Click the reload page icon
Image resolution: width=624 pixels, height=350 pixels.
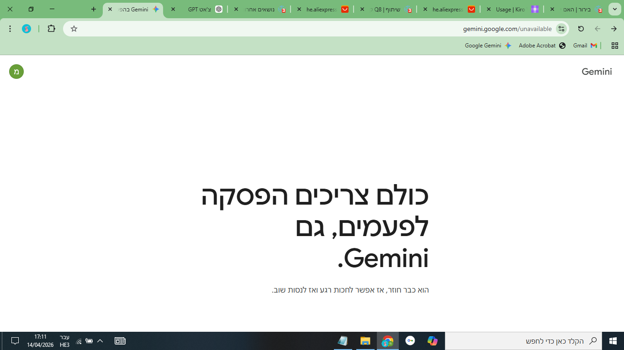(581, 29)
